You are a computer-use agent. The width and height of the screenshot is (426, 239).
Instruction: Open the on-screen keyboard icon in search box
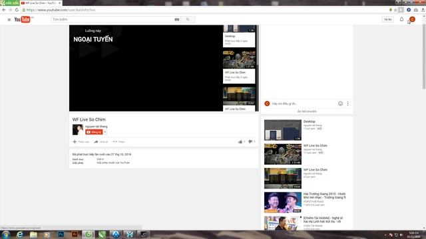[177, 19]
